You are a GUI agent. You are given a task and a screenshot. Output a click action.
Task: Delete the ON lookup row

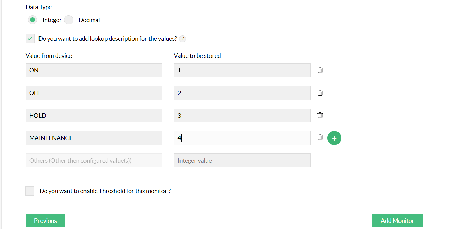(320, 70)
